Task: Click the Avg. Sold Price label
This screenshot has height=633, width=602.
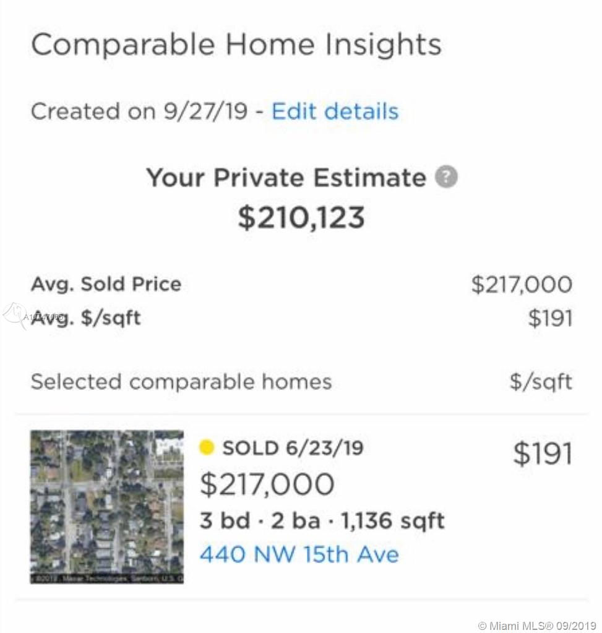Action: [x=106, y=285]
